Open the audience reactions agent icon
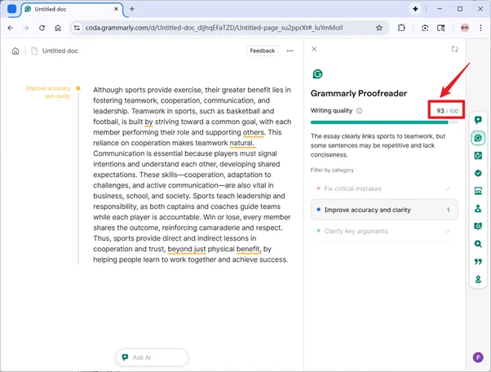Viewport: 491px width, 372px height. click(478, 191)
